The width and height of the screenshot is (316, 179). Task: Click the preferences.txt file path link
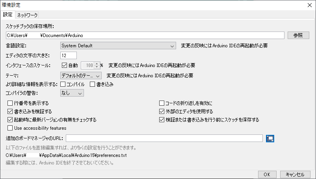coord(66,155)
